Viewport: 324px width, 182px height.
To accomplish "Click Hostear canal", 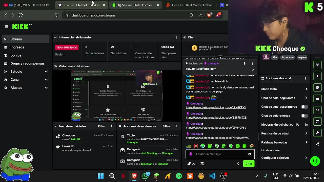I will (x=271, y=150).
